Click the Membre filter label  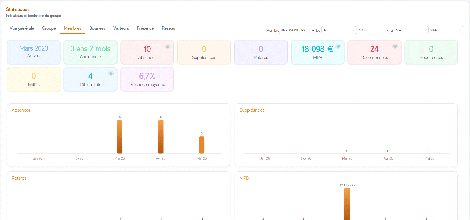[x=273, y=30]
